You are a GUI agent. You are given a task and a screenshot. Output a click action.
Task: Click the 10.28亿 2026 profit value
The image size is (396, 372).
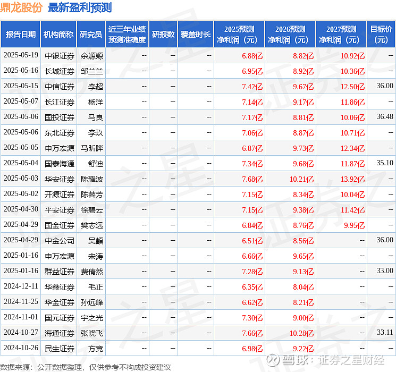(x=301, y=333)
